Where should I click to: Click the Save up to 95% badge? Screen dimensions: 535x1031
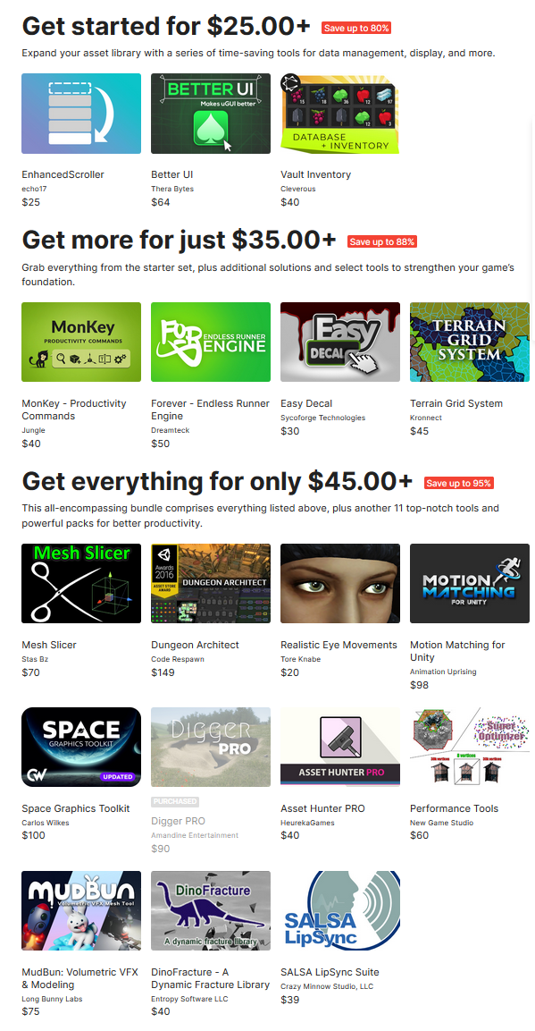click(459, 483)
